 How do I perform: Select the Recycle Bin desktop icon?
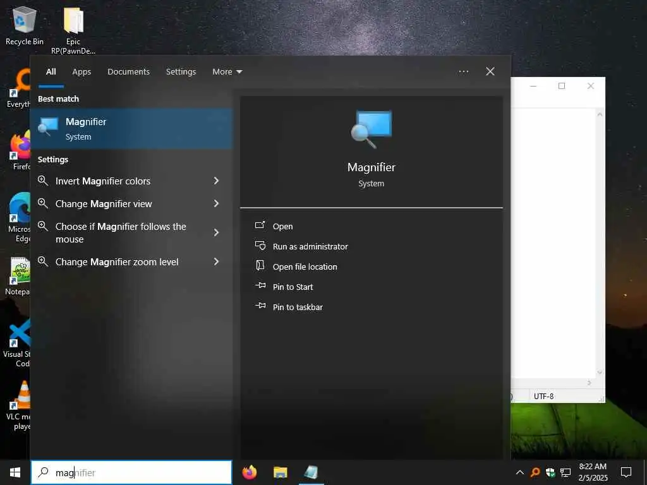(x=25, y=25)
